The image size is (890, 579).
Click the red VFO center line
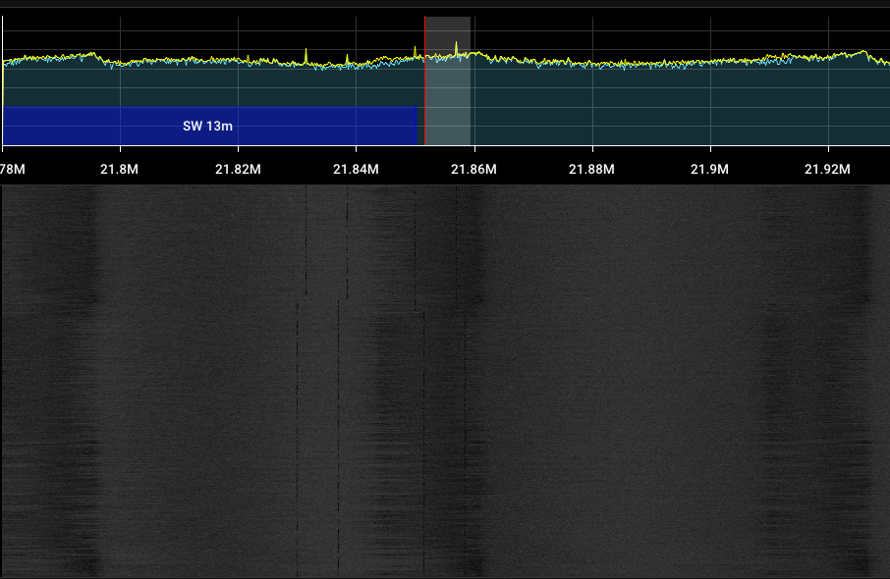[x=424, y=80]
